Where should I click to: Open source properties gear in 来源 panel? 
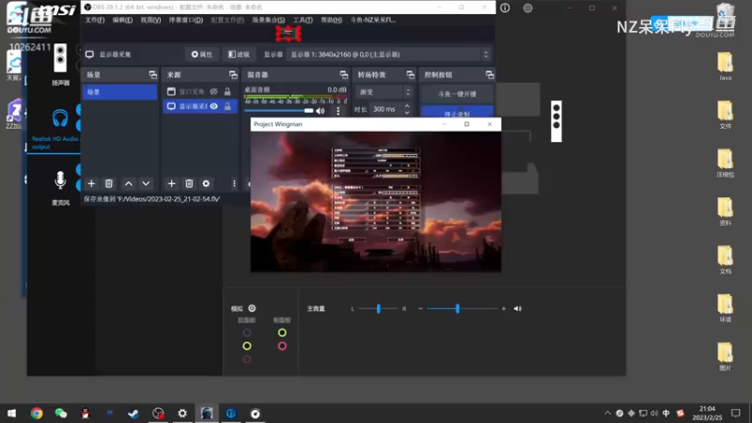(x=206, y=183)
